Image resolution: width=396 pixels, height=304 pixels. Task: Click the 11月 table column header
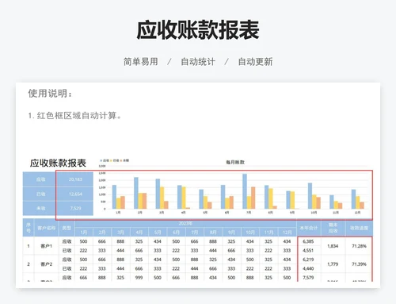[x=268, y=232]
